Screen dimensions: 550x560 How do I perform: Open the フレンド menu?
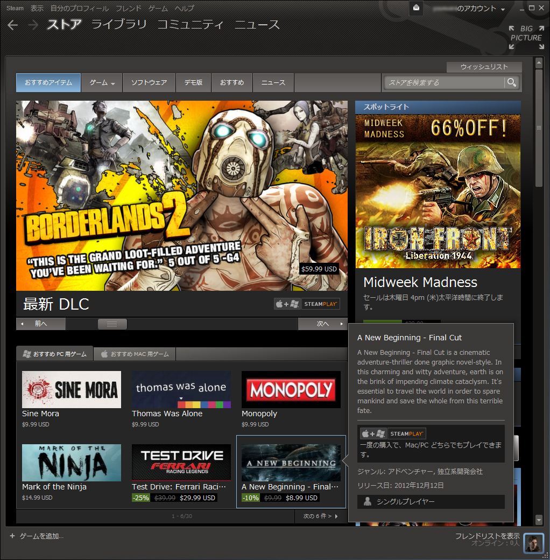click(129, 8)
